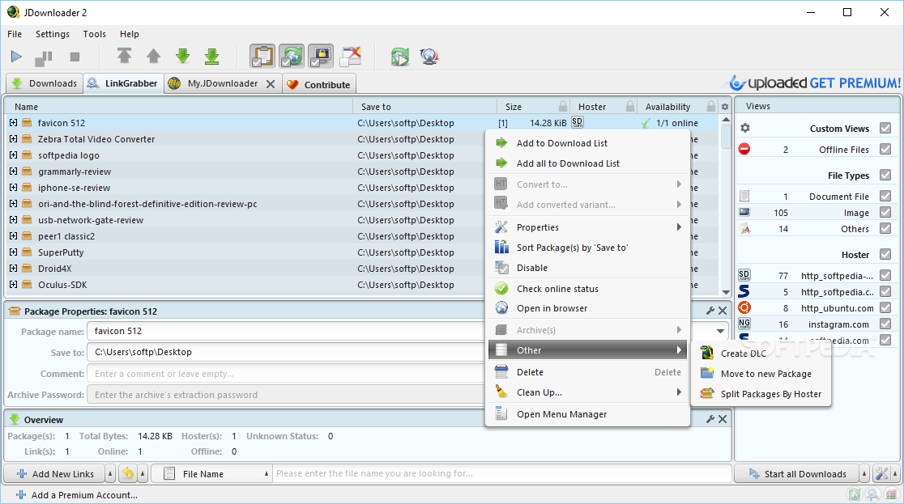Open Package Properties panel wrench settings
Image resolution: width=904 pixels, height=504 pixels.
click(x=710, y=311)
